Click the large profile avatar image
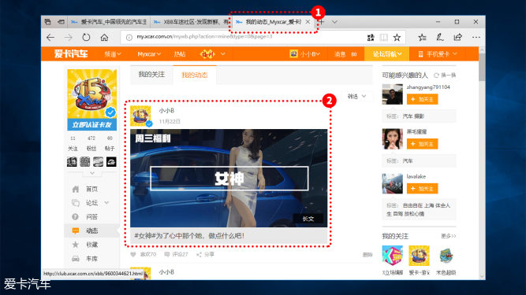The height and width of the screenshot is (295, 526). coord(92,94)
